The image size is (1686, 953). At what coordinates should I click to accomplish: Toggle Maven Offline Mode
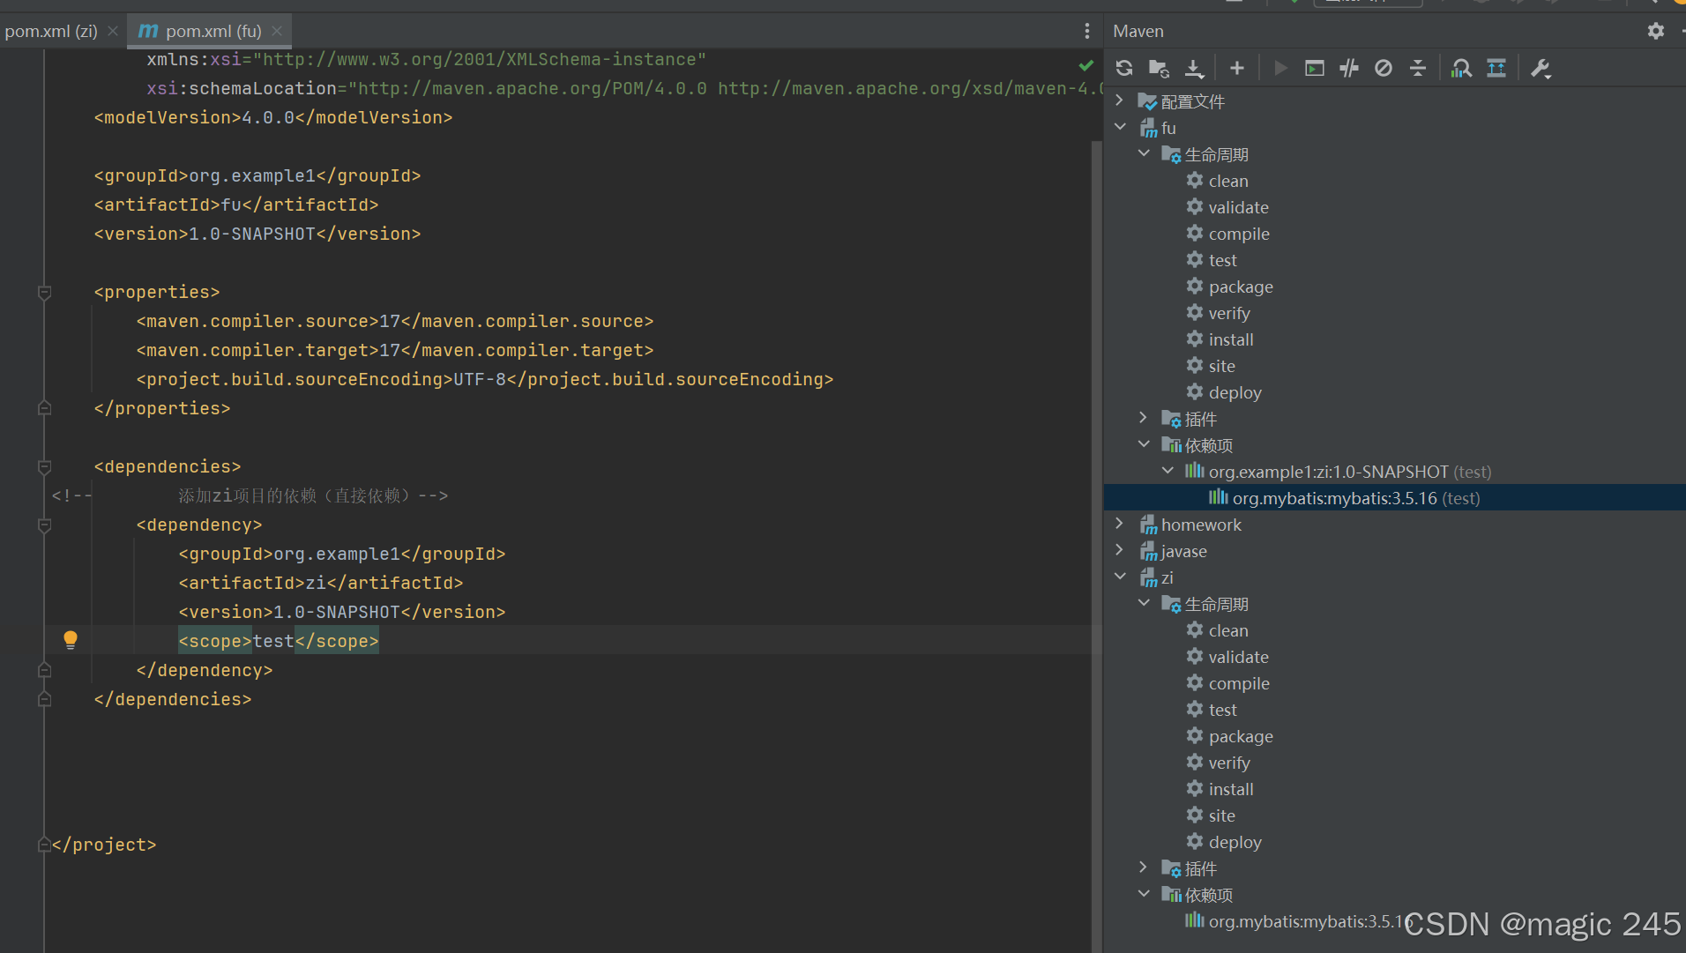[x=1349, y=68]
